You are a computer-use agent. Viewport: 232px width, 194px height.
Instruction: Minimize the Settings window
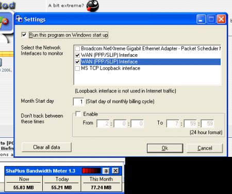point(201,19)
